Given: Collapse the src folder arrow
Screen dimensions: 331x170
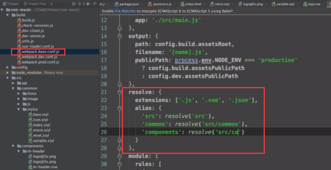Looking at the screenshot, I should click(8, 78).
